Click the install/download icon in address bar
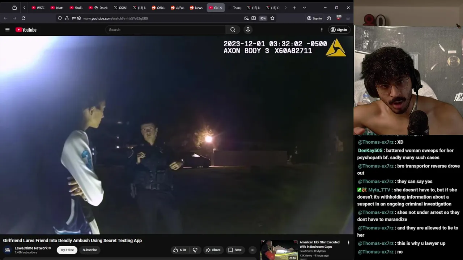The height and width of the screenshot is (260, 463). pos(254,18)
